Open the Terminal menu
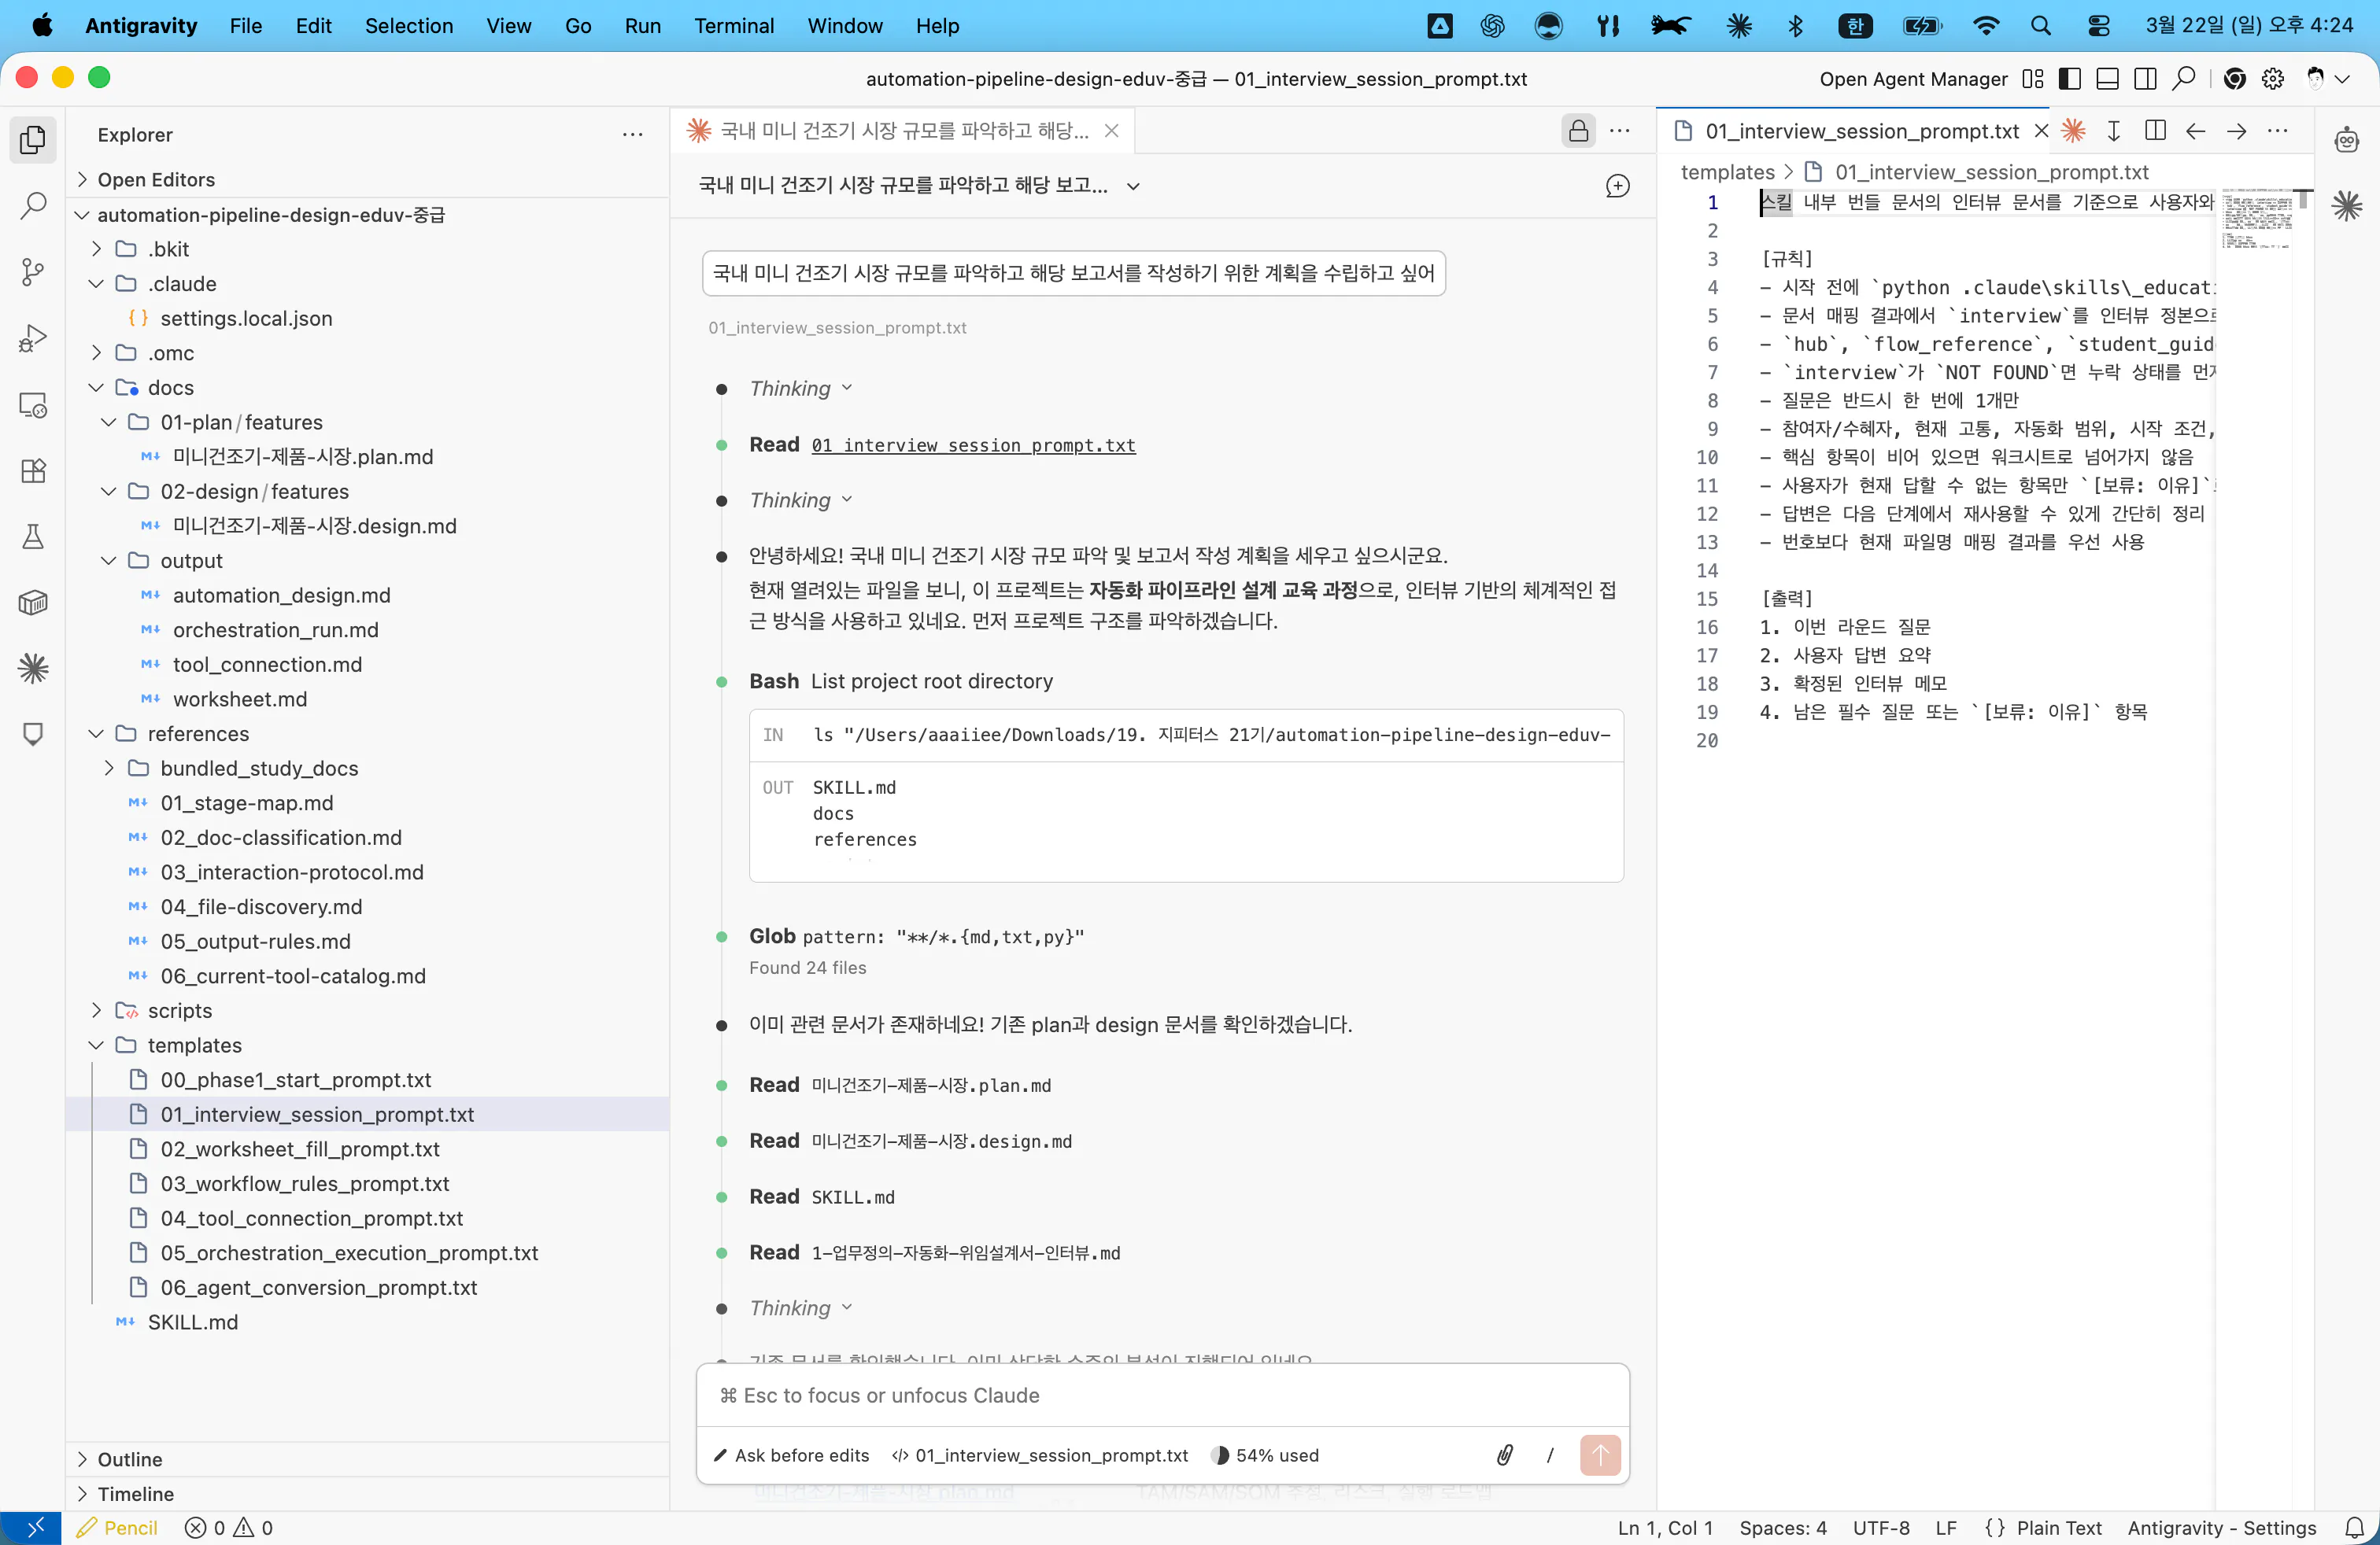Image resolution: width=2380 pixels, height=1545 pixels. pyautogui.click(x=734, y=27)
